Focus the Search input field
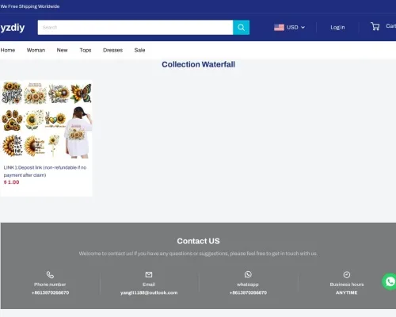This screenshot has width=396, height=317. tap(135, 28)
